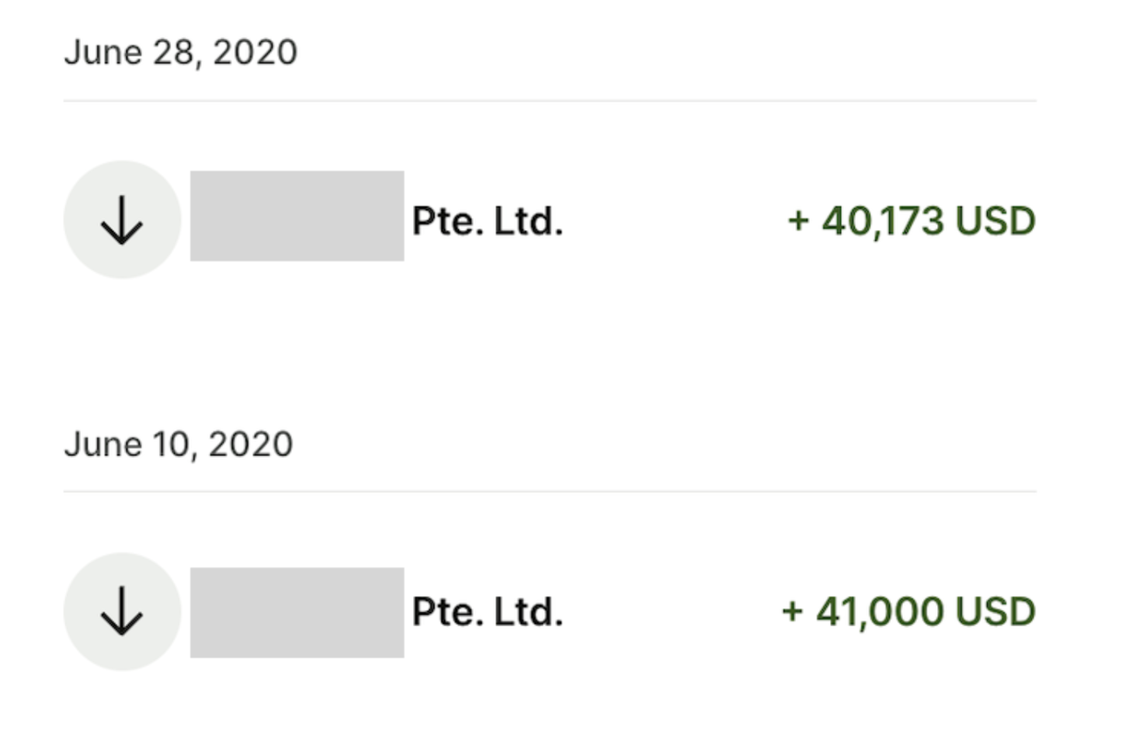
Task: Click the redacted sender name on June 28 transaction
Action: (297, 216)
